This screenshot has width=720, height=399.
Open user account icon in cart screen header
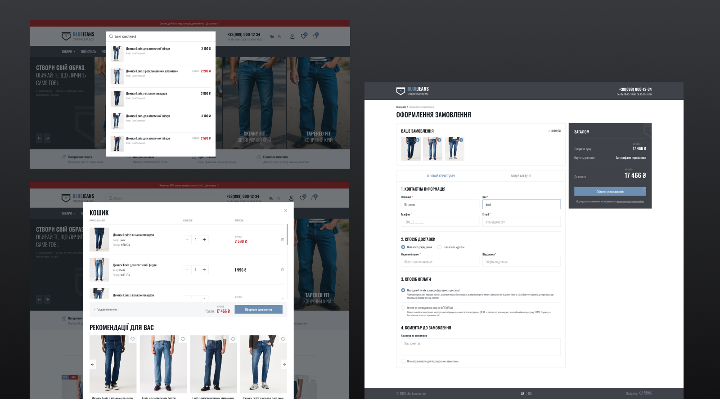291,198
